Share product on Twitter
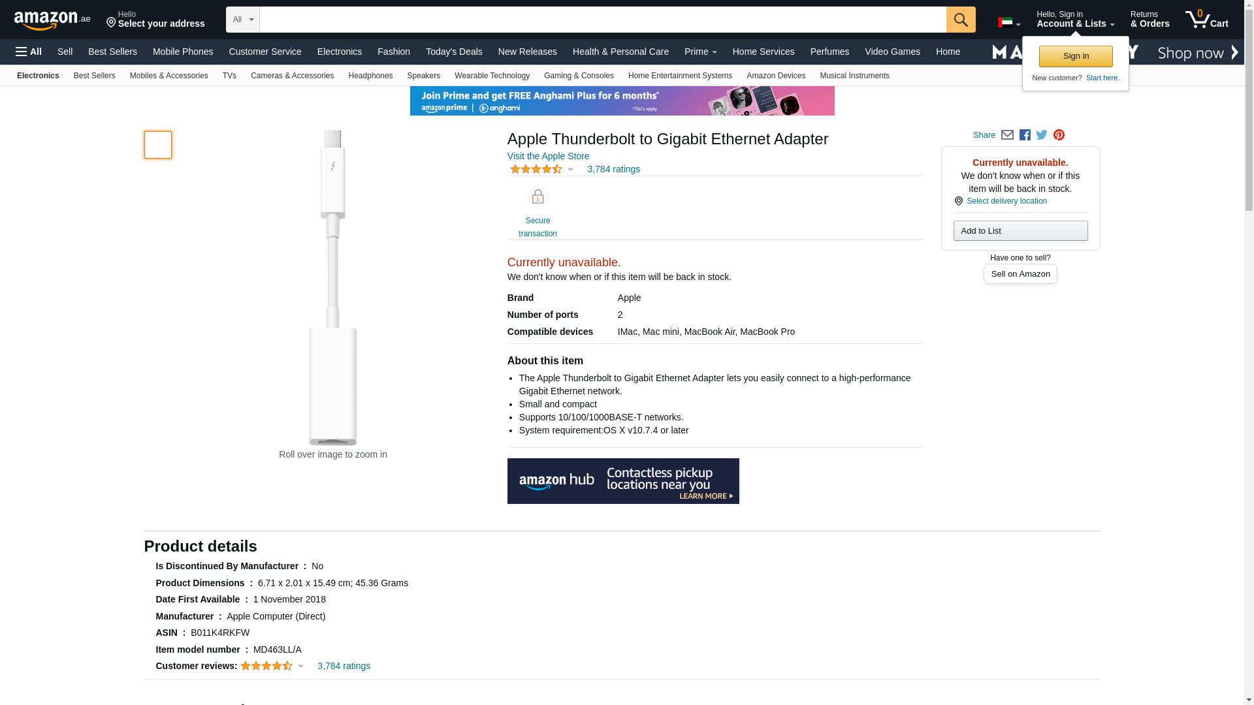Screen dimensions: 1254x705 pos(1042,135)
